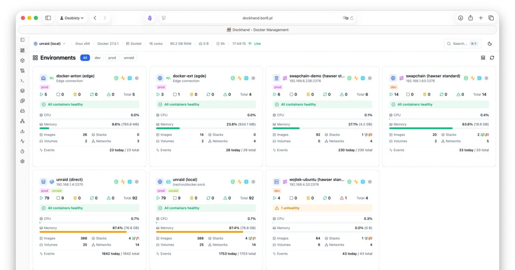
Task: Open the Stacks layers icon in sidebar
Action: coord(22,90)
